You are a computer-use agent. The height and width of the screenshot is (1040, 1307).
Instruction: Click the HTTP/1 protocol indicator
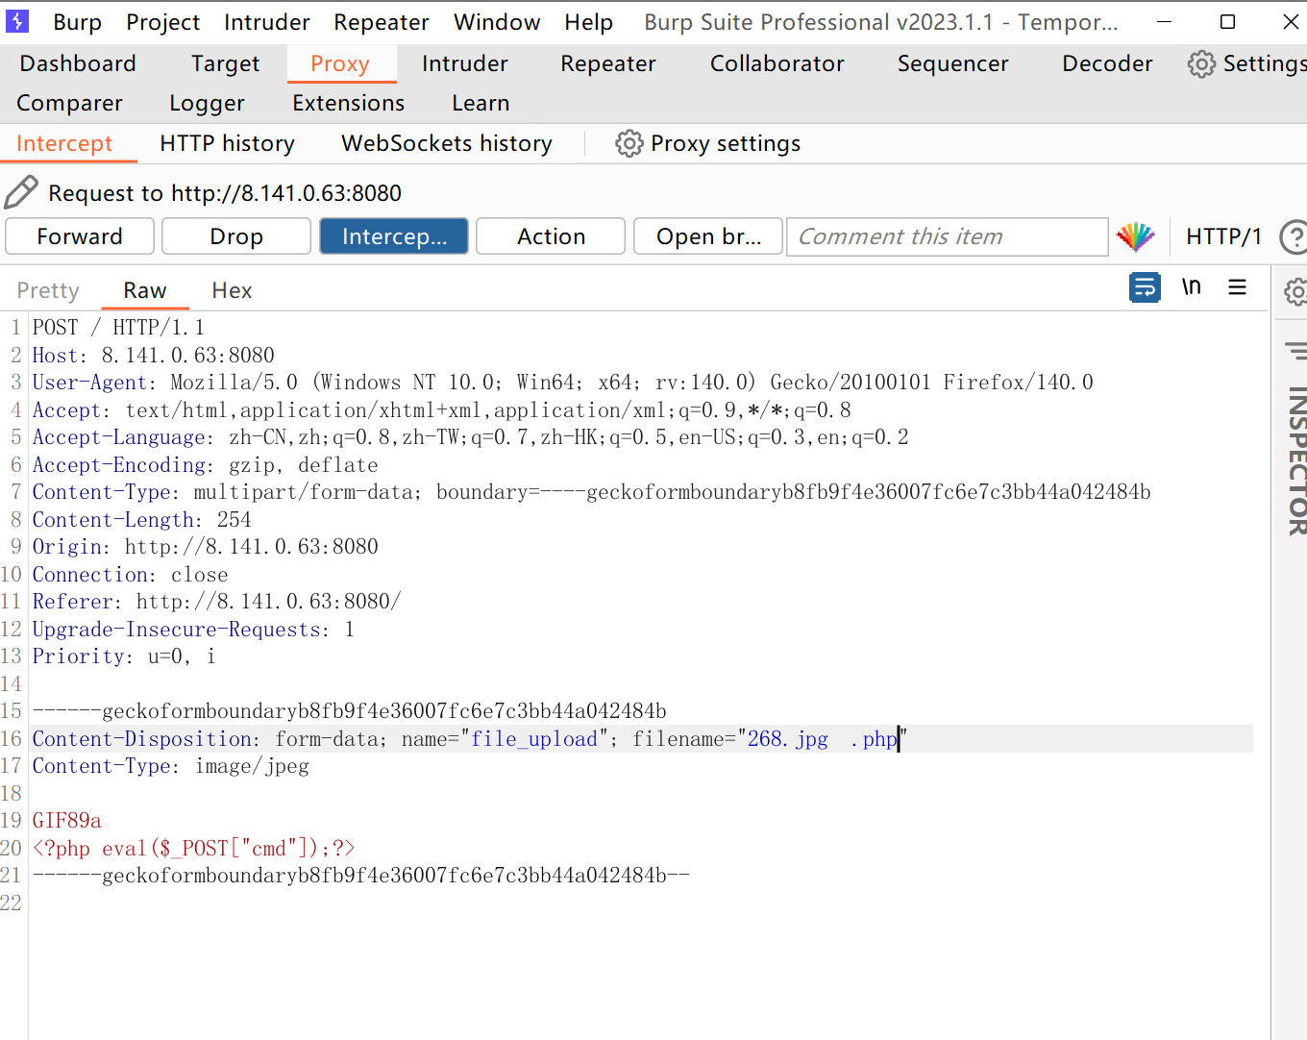[1223, 236]
